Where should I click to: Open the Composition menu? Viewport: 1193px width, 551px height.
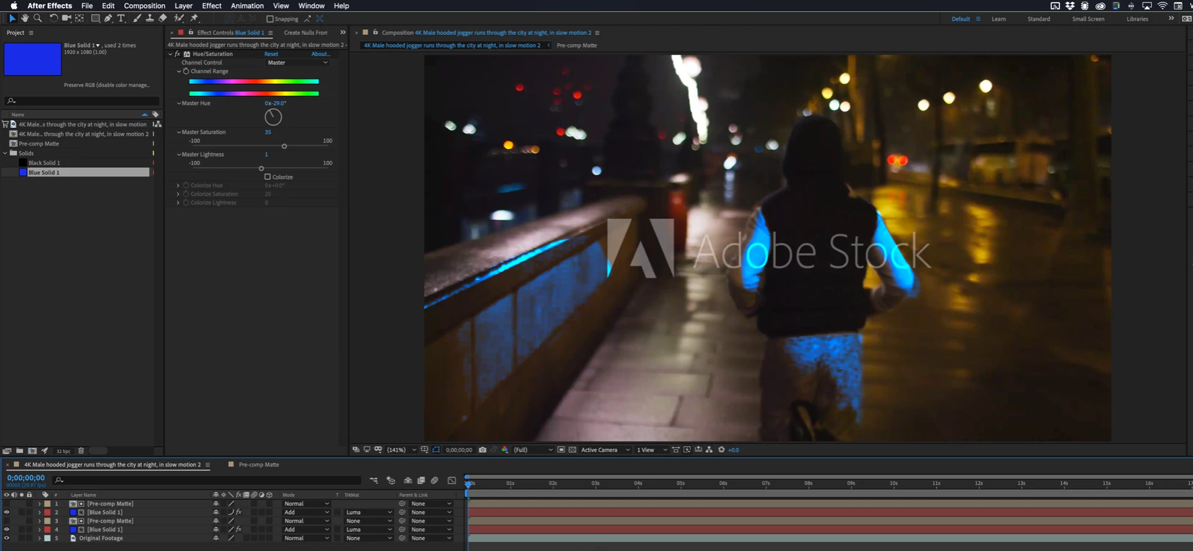pyautogui.click(x=144, y=6)
